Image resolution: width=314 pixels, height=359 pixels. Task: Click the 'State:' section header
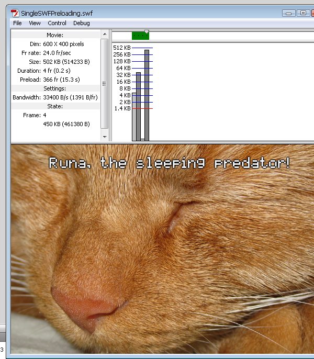pos(55,106)
